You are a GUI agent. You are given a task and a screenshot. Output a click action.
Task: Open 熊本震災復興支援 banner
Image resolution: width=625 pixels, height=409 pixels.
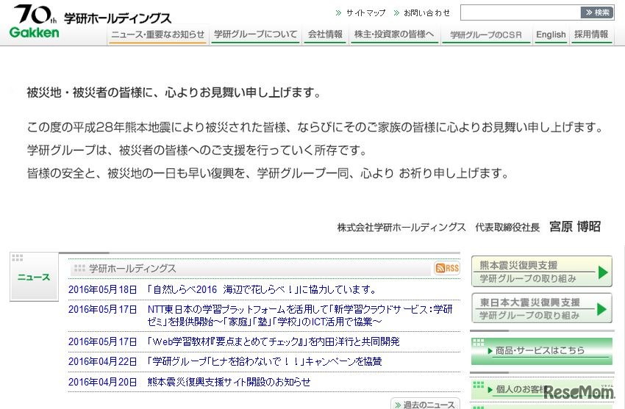click(x=541, y=272)
